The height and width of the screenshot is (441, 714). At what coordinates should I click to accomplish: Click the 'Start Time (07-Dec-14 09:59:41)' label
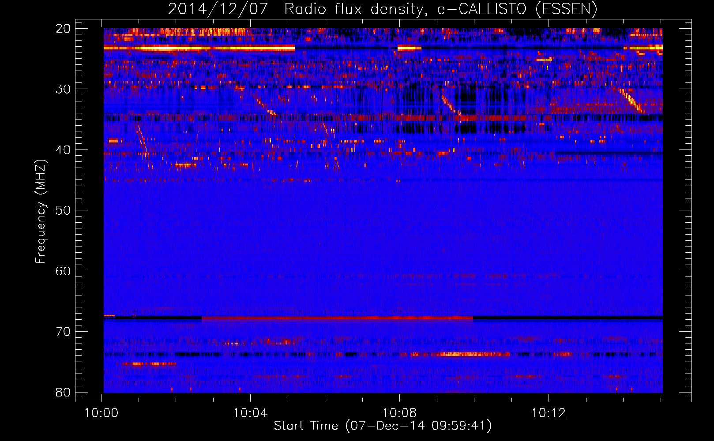pyautogui.click(x=383, y=426)
